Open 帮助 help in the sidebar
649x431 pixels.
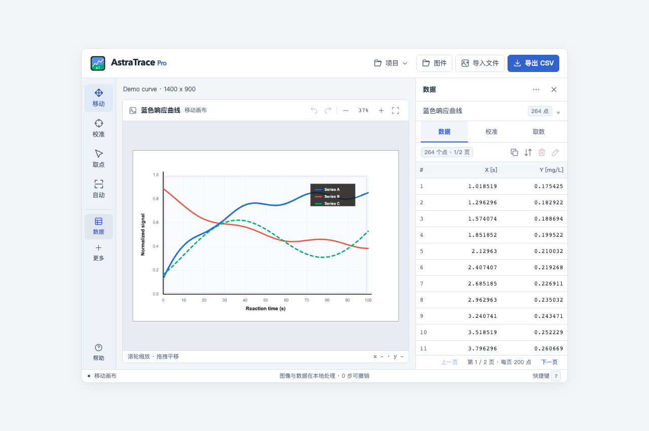[x=99, y=352]
